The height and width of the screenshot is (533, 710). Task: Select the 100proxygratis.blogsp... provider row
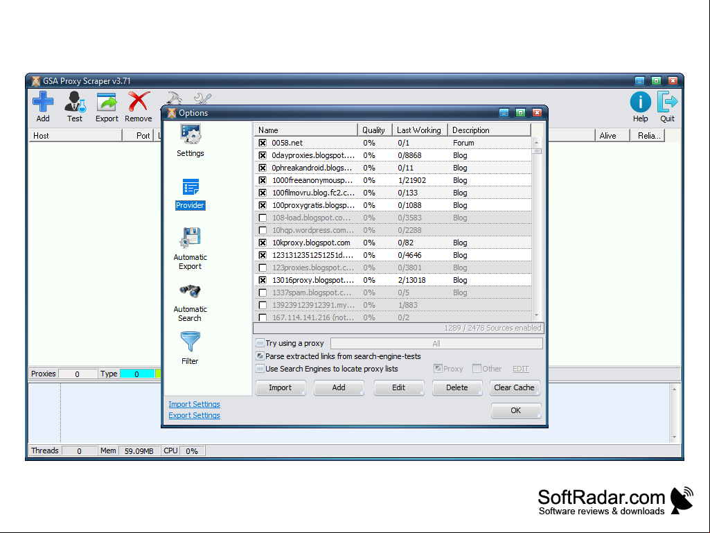click(x=393, y=205)
